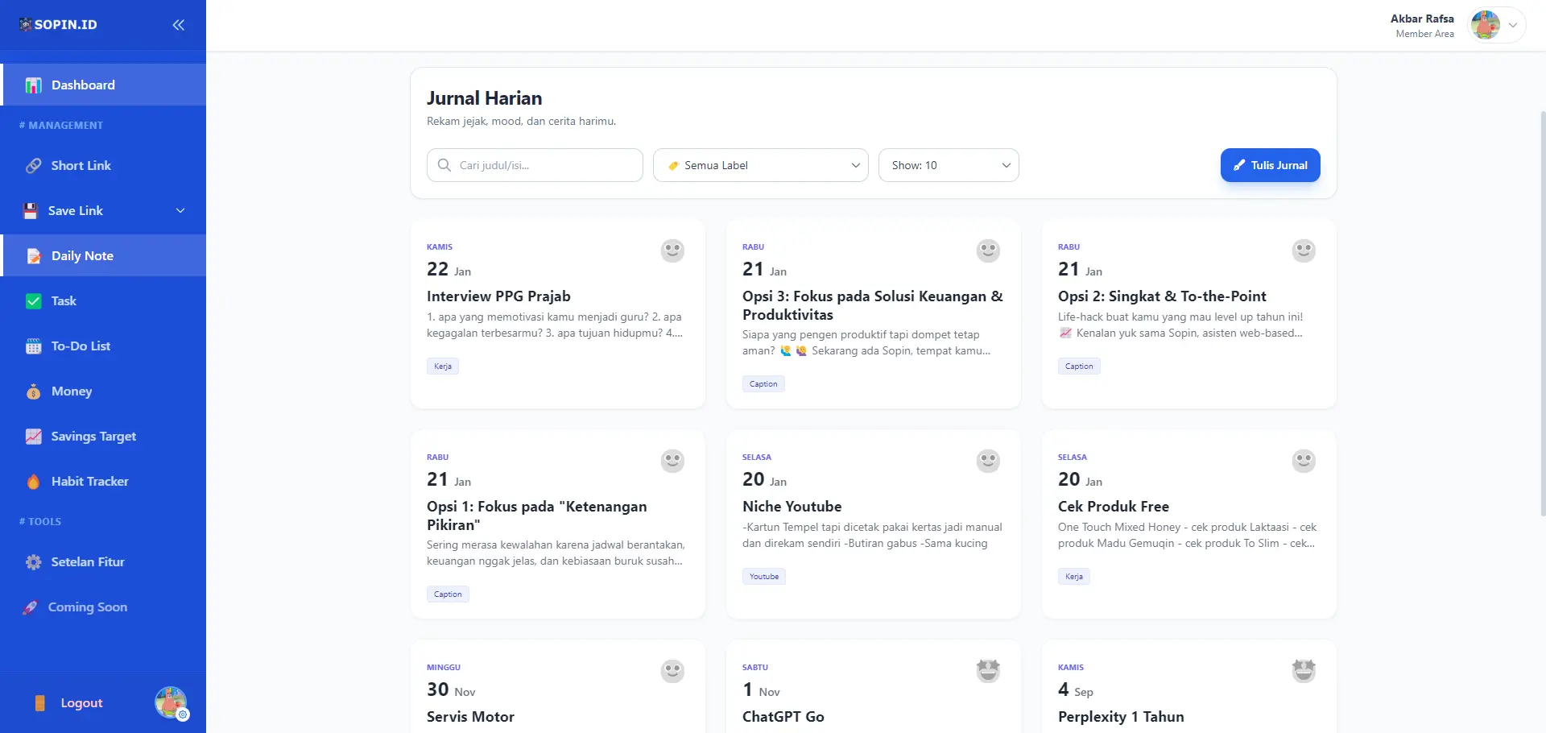Screen dimensions: 1546x733
Task: Open the Show: 10 dropdown
Action: click(x=949, y=165)
